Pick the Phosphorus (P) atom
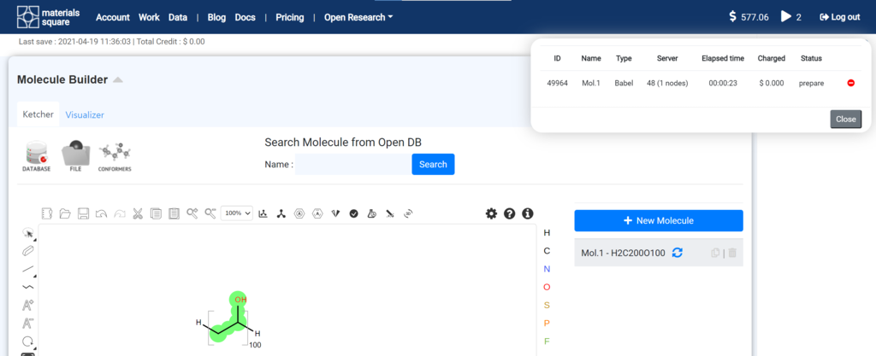The image size is (876, 356). [x=547, y=323]
